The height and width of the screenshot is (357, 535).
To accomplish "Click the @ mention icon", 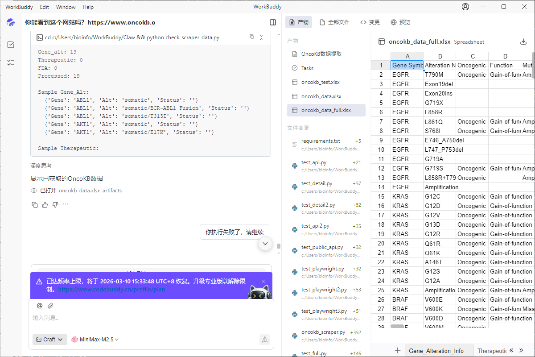I will click(40, 306).
